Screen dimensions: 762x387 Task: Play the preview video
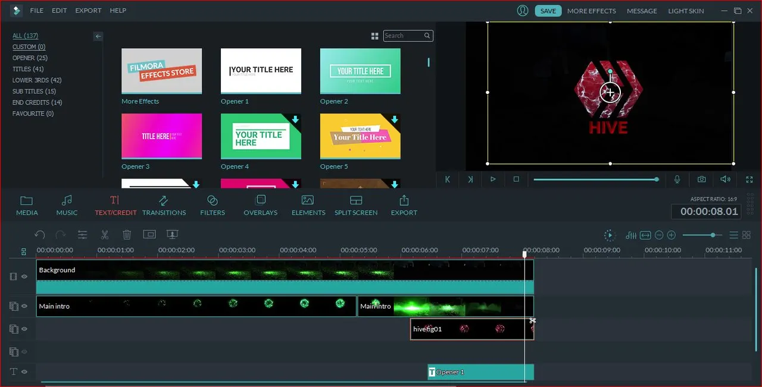tap(493, 179)
